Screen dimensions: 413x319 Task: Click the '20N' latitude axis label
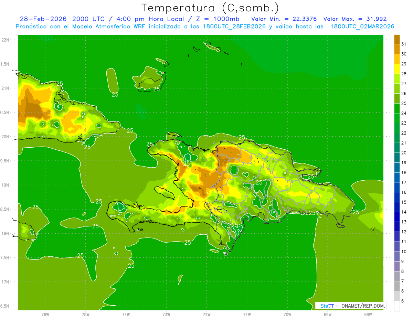[x=5, y=137]
